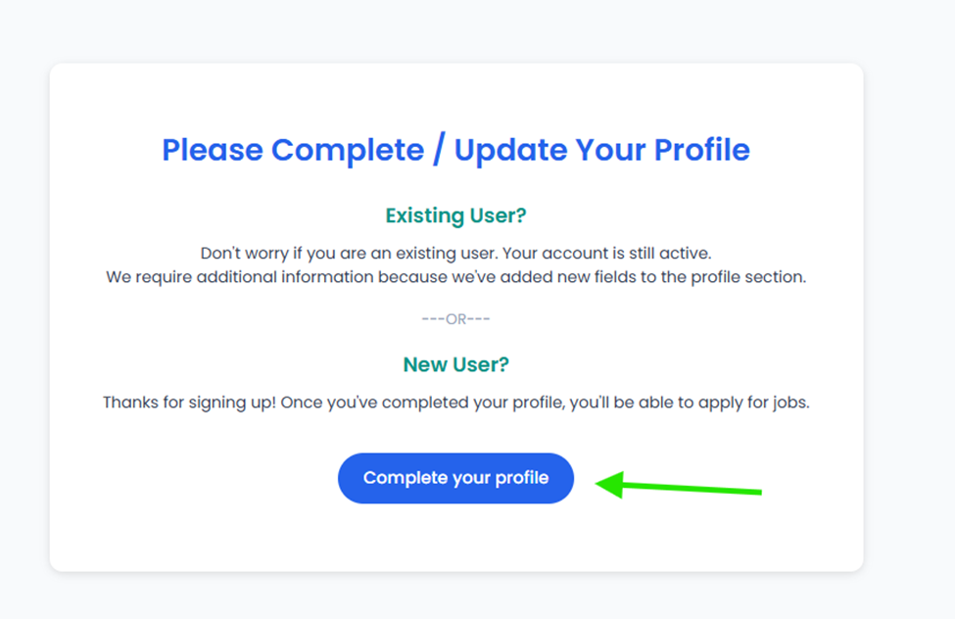Select the Existing User? heading
This screenshot has height=619, width=955.
(x=455, y=215)
